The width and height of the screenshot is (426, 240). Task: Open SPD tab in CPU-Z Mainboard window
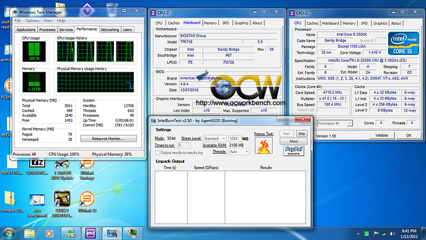(225, 23)
